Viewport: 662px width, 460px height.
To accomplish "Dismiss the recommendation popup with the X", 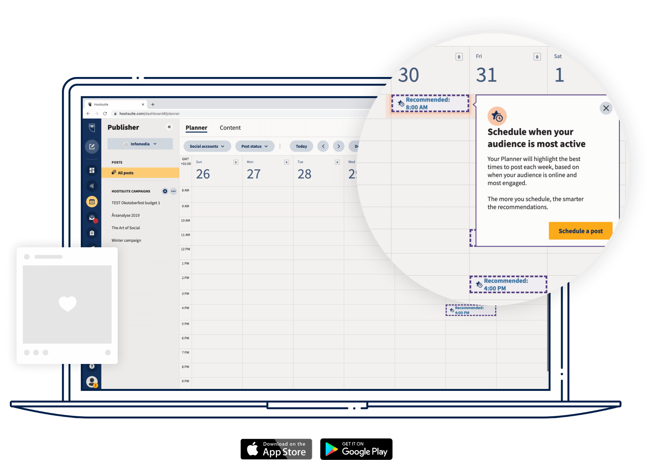I will [x=606, y=108].
